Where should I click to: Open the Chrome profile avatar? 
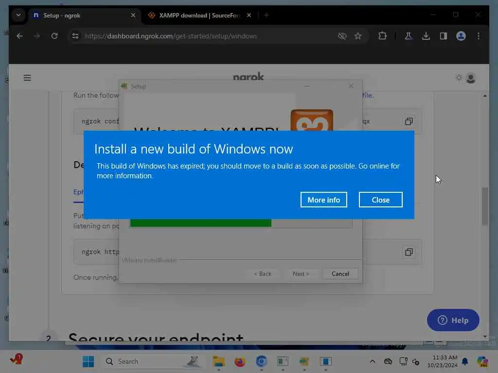point(461,36)
